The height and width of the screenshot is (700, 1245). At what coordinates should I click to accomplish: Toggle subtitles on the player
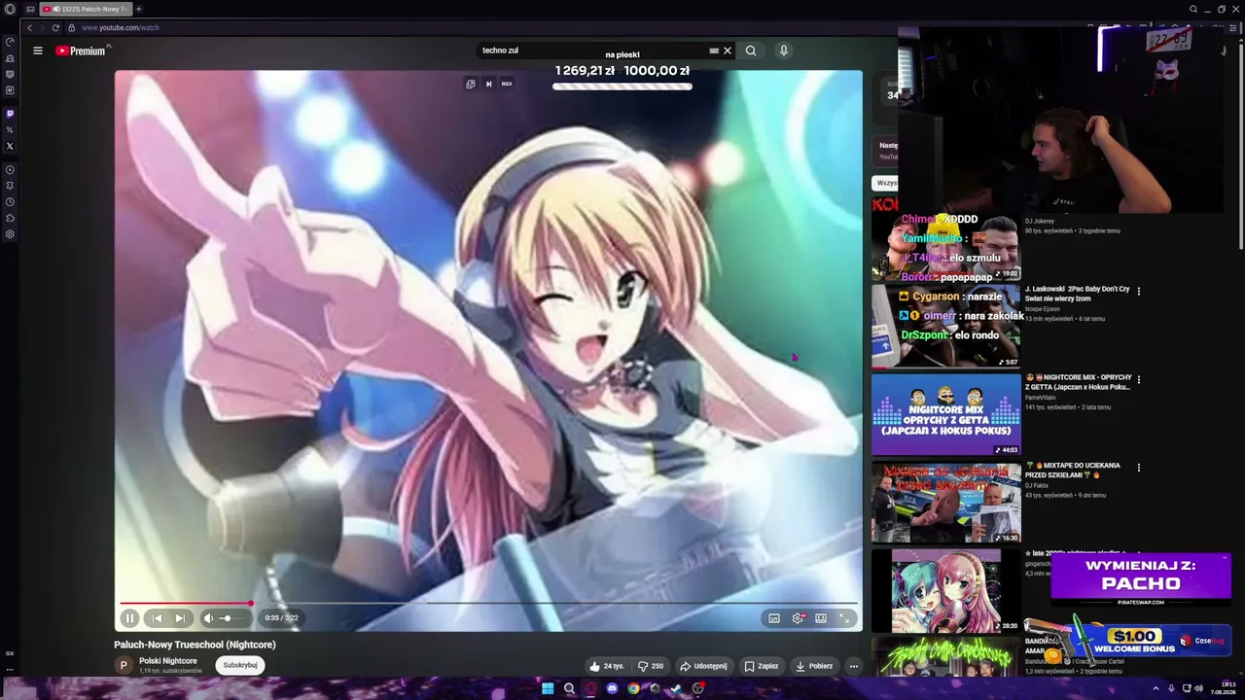point(774,618)
